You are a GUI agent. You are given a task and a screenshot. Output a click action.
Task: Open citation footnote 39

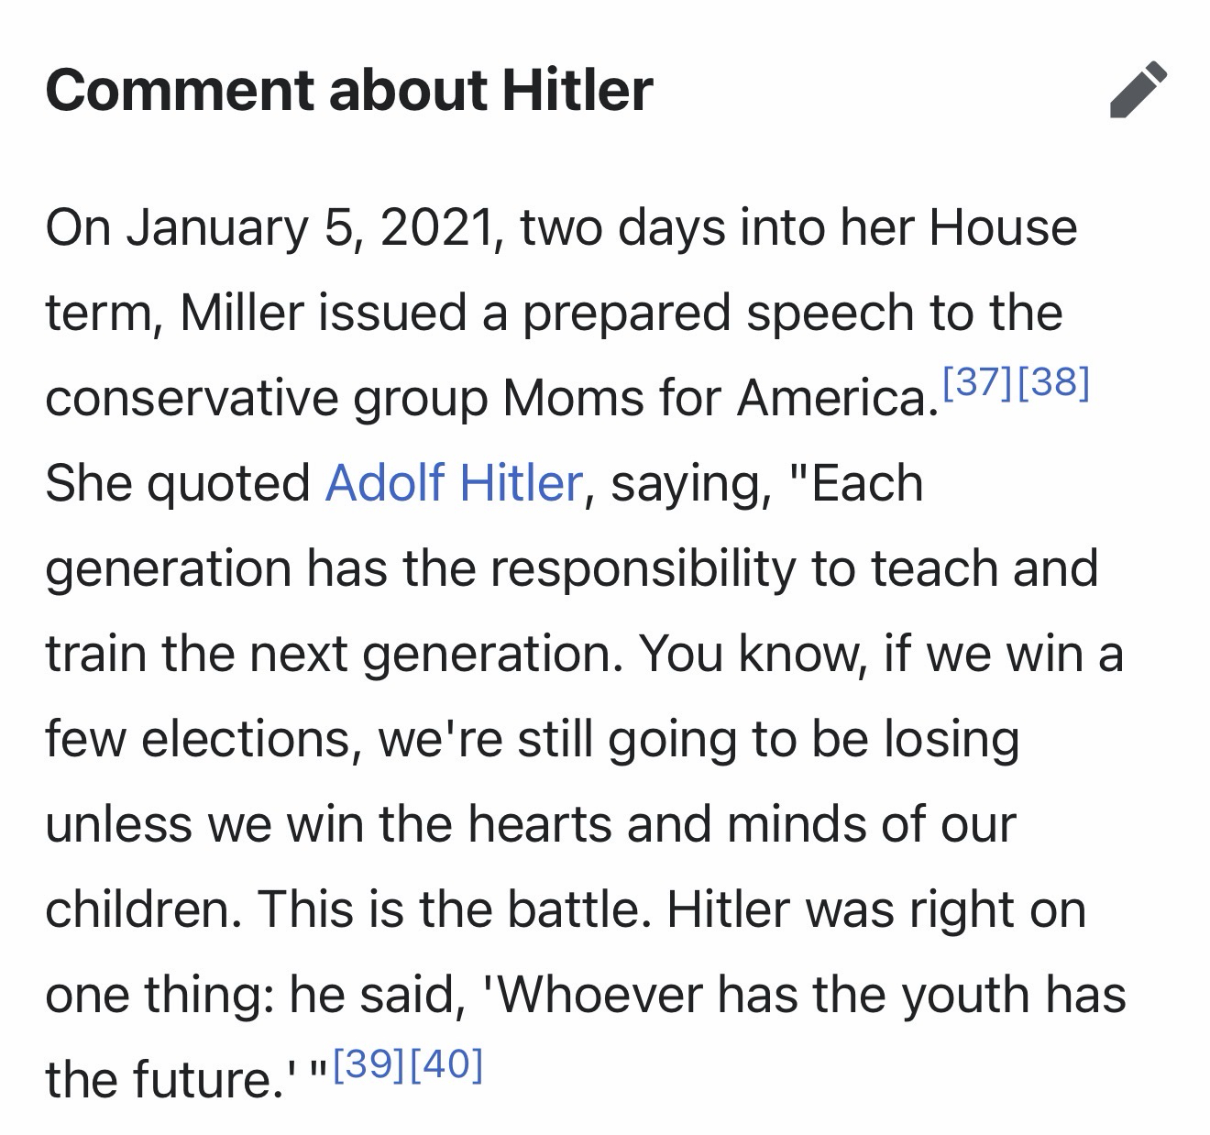(x=369, y=1063)
